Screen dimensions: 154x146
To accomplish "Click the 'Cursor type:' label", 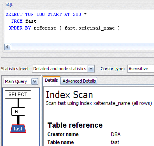I will [113, 69].
